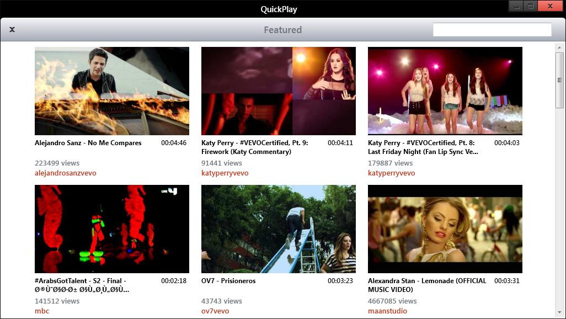
Task: Minimize the QuickPlay window
Action: 516,6
